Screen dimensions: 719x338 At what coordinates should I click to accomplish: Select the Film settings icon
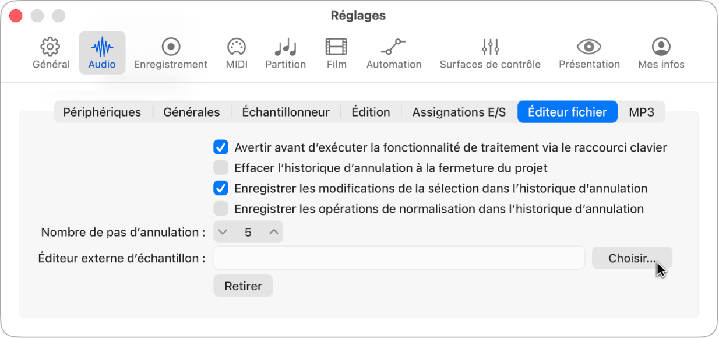pos(336,52)
